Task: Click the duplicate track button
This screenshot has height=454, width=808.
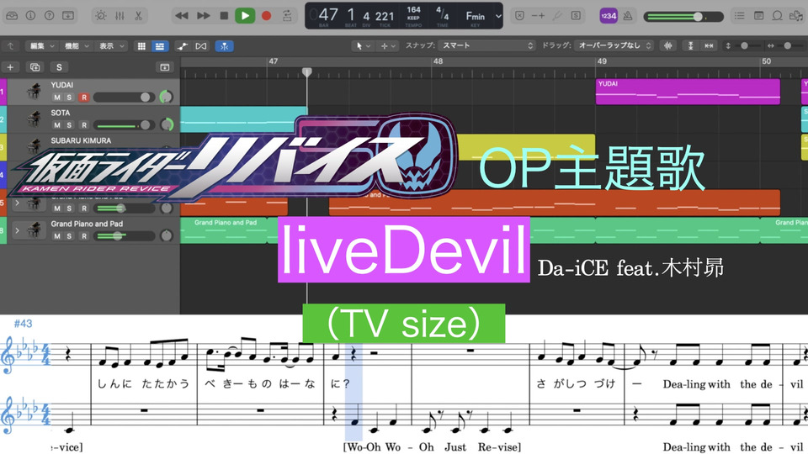Action: [35, 67]
